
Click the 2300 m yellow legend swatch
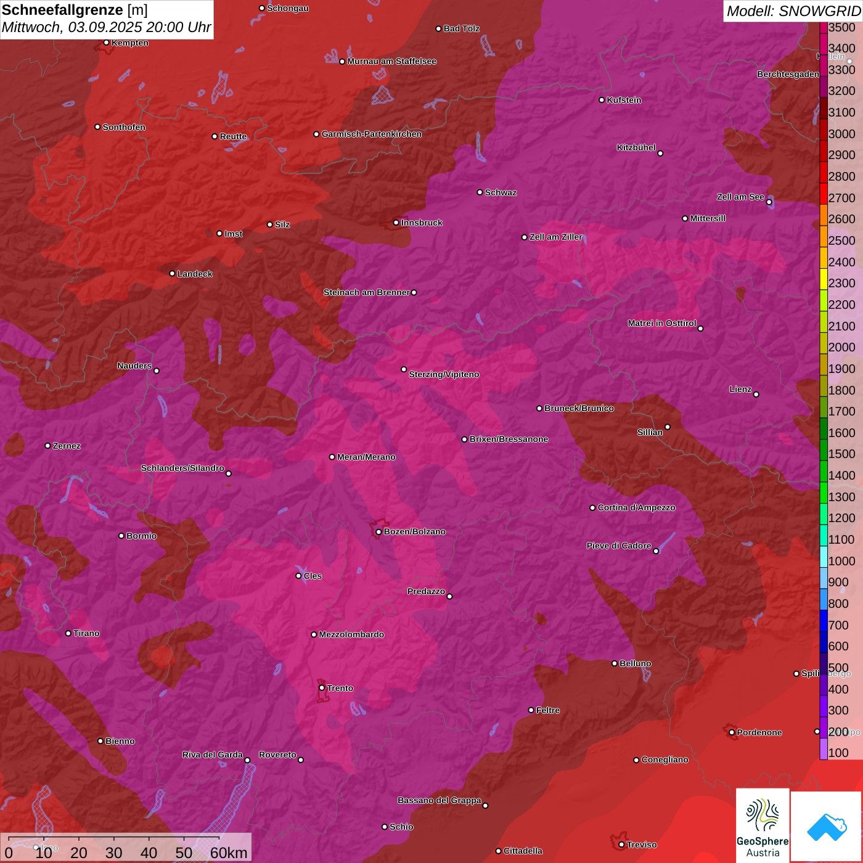pos(824,279)
